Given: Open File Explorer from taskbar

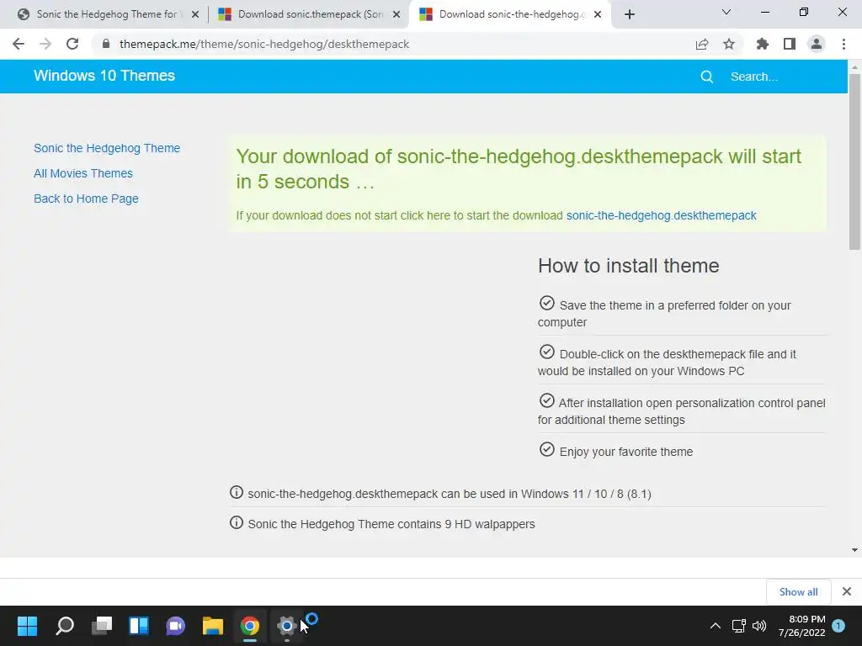Looking at the screenshot, I should point(212,626).
